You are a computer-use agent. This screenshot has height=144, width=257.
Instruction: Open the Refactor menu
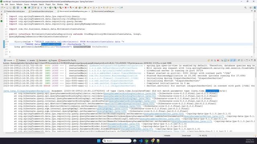(x=19, y=4)
